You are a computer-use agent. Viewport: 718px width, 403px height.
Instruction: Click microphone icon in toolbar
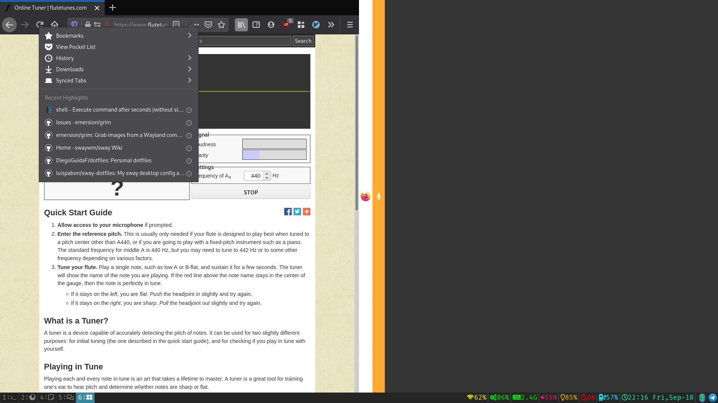(x=379, y=196)
